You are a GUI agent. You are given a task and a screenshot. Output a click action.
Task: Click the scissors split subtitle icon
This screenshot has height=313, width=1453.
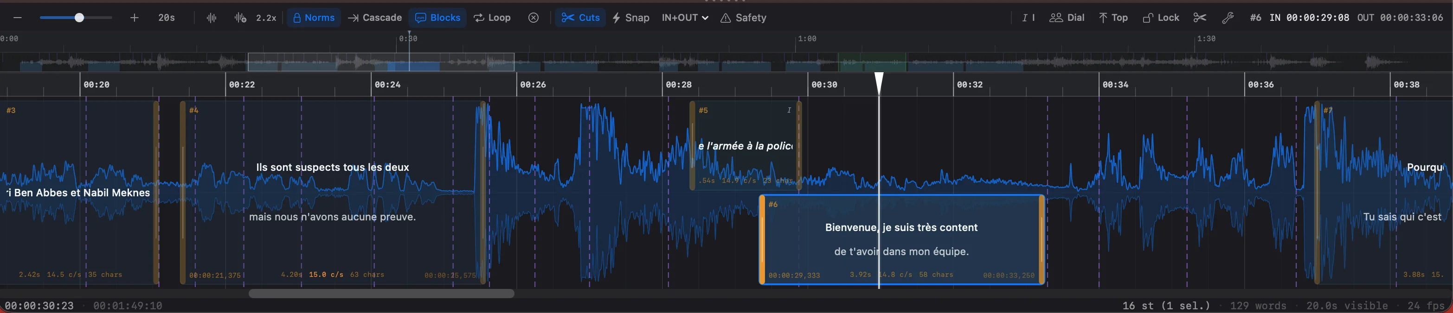pyautogui.click(x=1199, y=18)
